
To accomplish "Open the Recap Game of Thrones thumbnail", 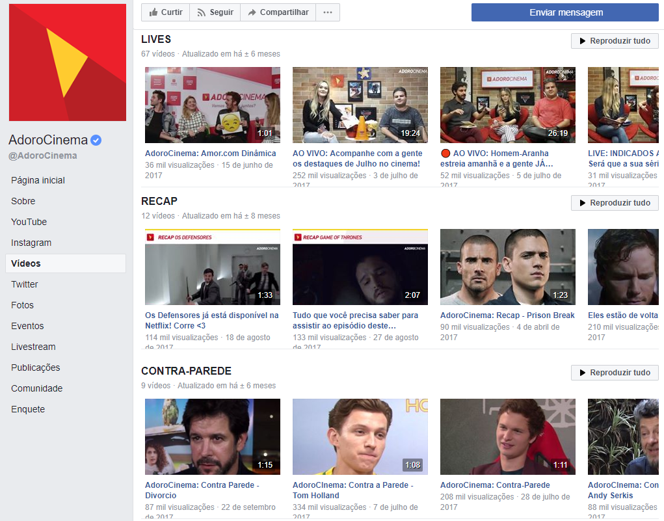I will (360, 267).
